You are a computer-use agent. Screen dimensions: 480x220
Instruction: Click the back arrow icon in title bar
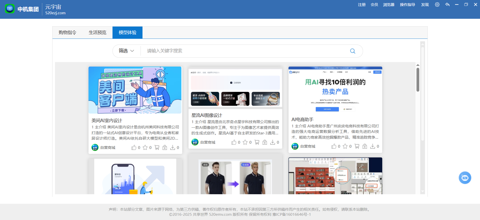(447, 5)
